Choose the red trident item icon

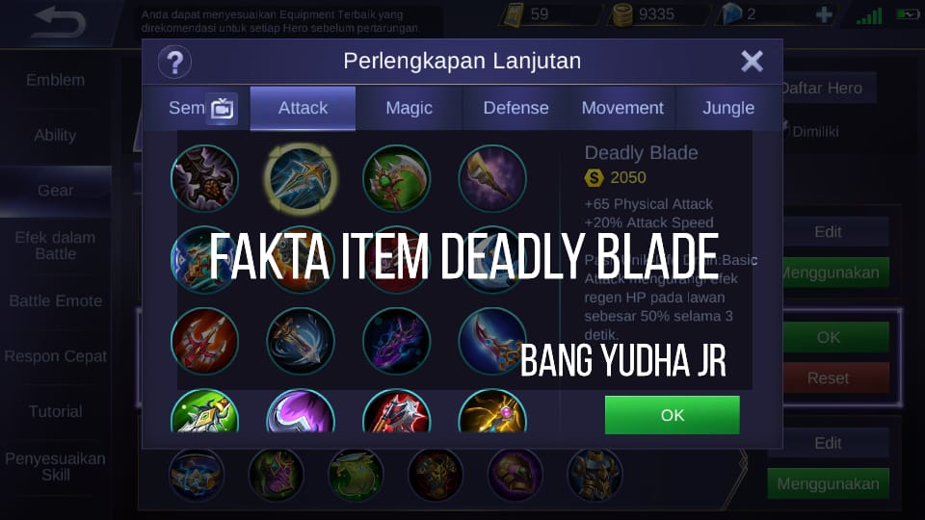(x=204, y=341)
